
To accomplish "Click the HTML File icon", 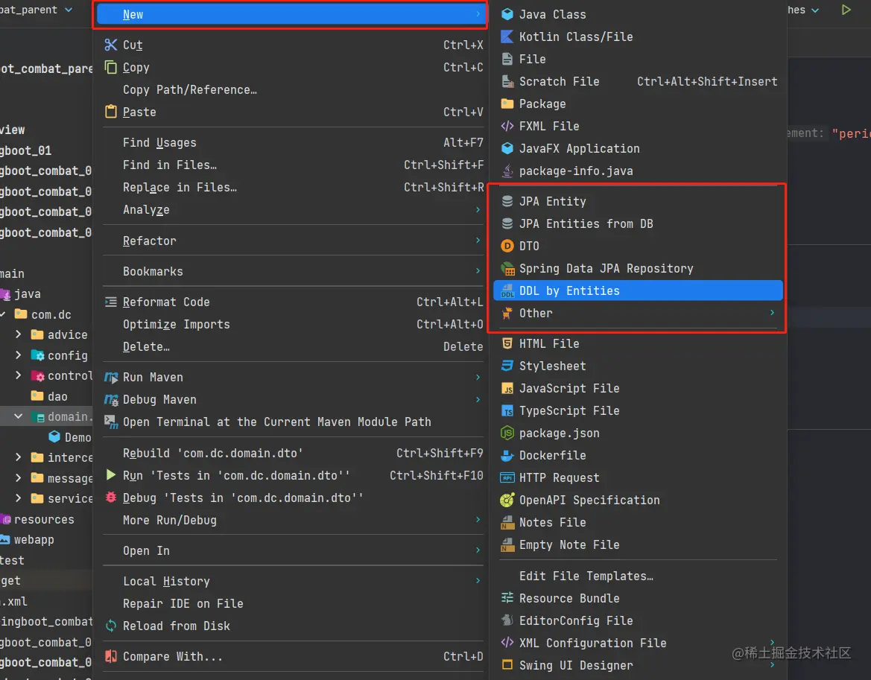I will 507,343.
